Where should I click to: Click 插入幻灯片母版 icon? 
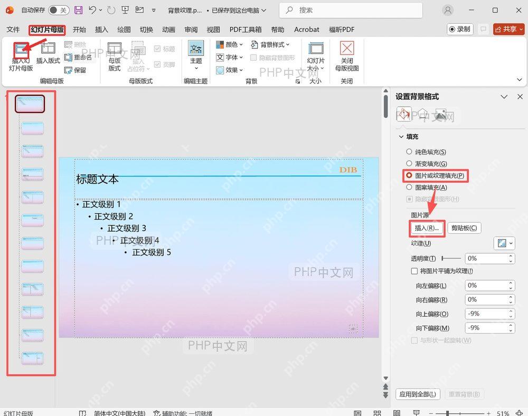21,50
